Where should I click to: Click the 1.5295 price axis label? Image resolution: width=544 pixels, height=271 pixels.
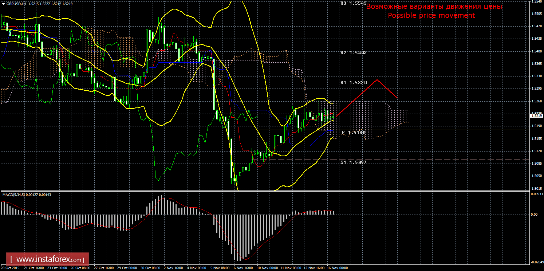(537, 89)
